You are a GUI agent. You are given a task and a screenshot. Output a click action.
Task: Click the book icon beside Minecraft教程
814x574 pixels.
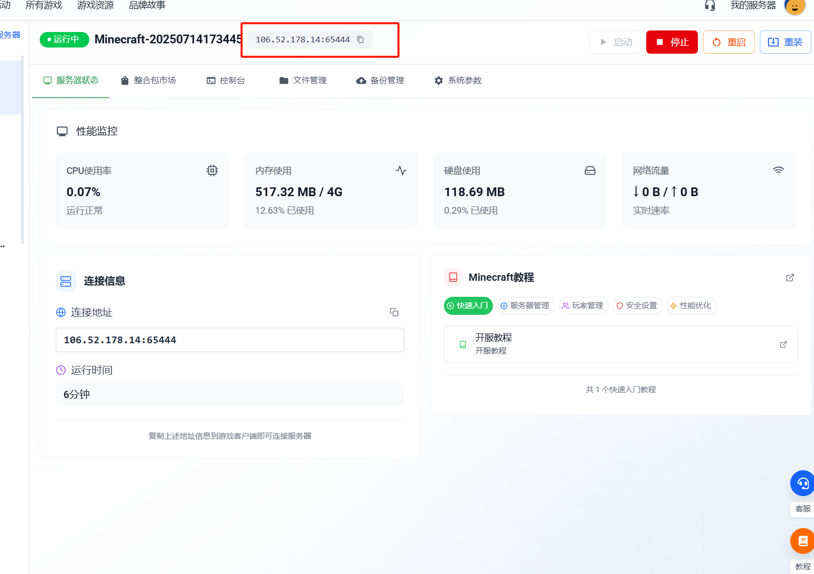coord(453,277)
